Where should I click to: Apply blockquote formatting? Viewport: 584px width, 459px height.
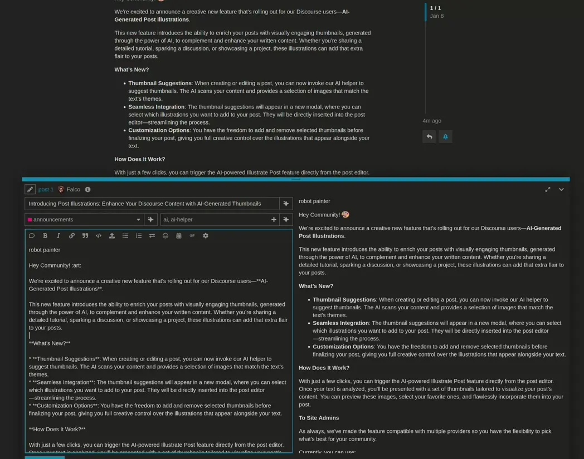tap(85, 235)
